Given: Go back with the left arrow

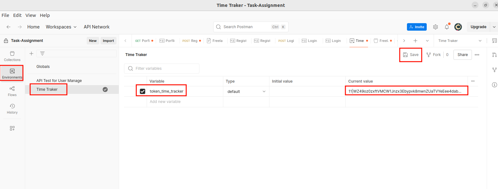Looking at the screenshot, I should [x=8, y=27].
